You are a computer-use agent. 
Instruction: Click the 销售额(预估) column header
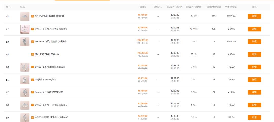(x=231, y=7)
